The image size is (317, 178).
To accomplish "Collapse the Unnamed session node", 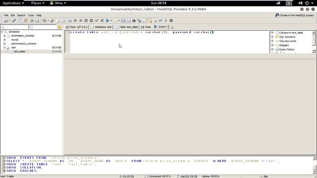I will click(2, 32).
